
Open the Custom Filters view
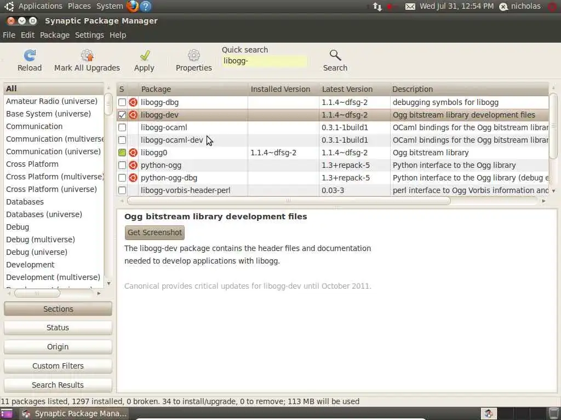tap(58, 366)
